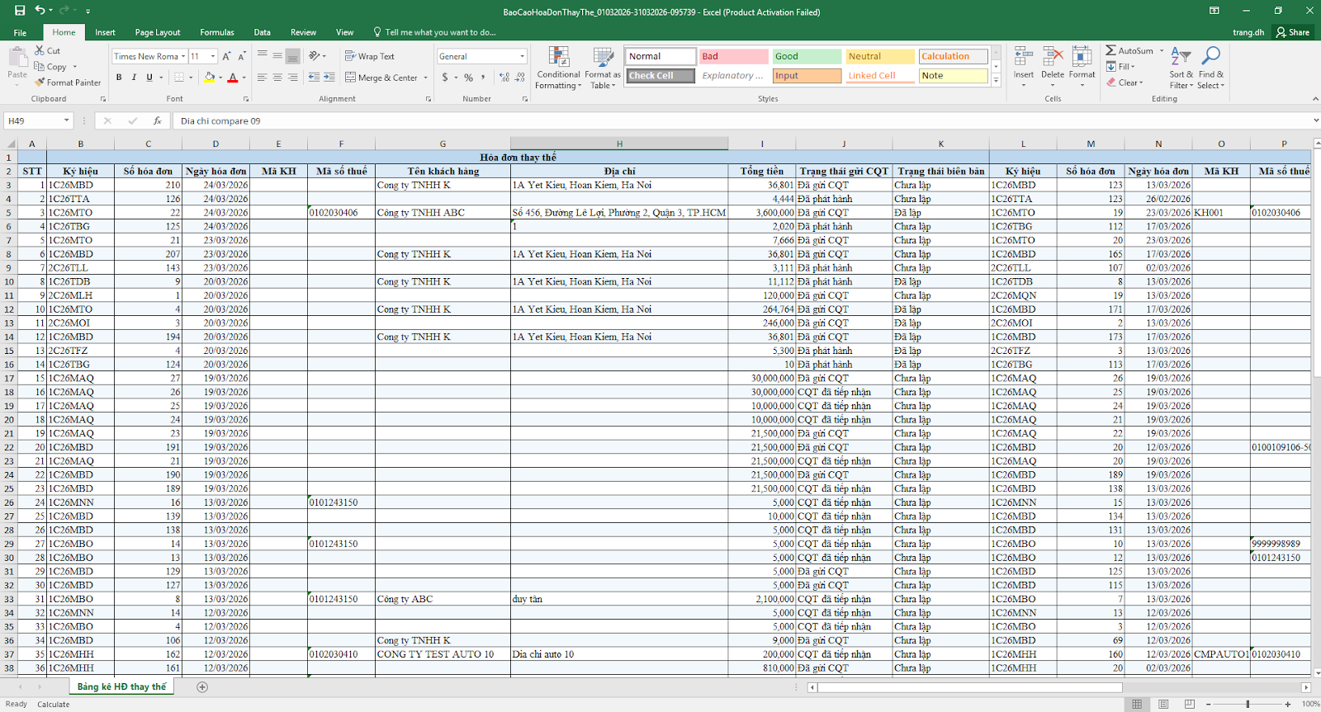This screenshot has height=712, width=1321.
Task: Toggle Wrap Text for cell
Action: (x=369, y=56)
